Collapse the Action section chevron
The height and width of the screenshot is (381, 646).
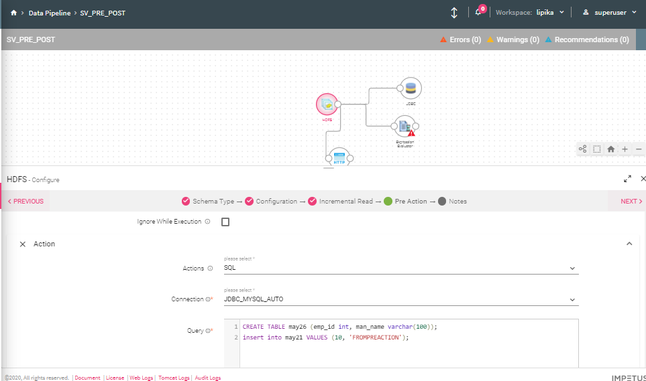click(x=629, y=244)
